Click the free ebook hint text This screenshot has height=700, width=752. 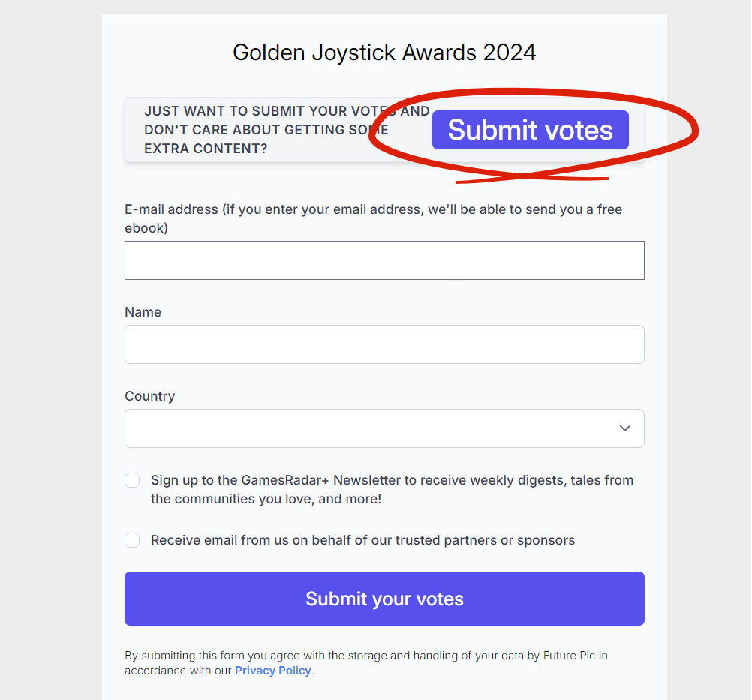coord(373,218)
